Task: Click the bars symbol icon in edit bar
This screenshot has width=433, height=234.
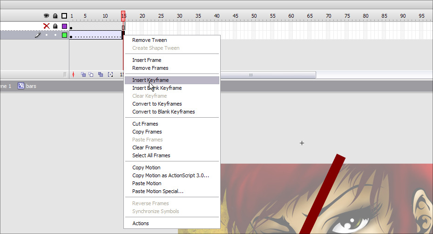Action: point(21,86)
